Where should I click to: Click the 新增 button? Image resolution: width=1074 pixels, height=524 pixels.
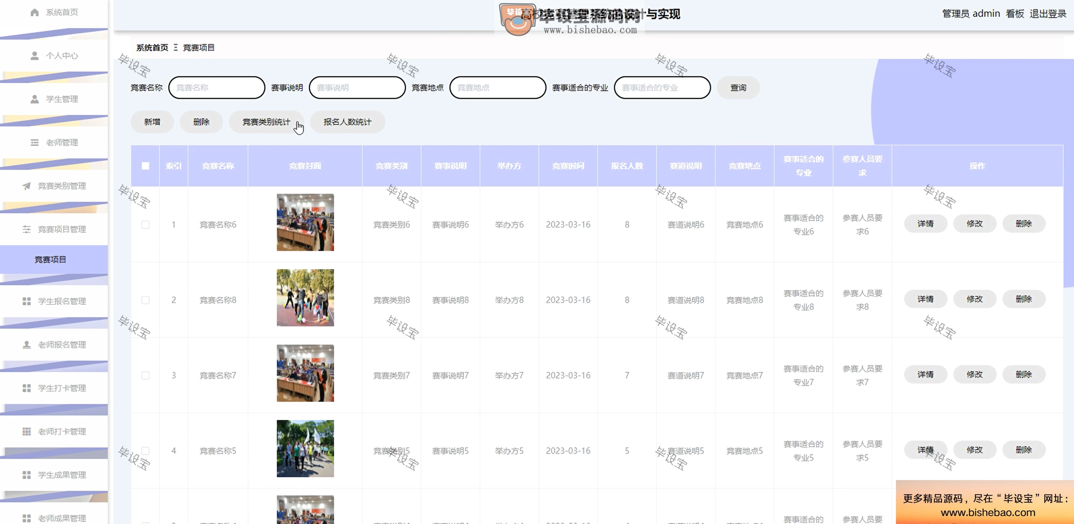[x=152, y=122]
